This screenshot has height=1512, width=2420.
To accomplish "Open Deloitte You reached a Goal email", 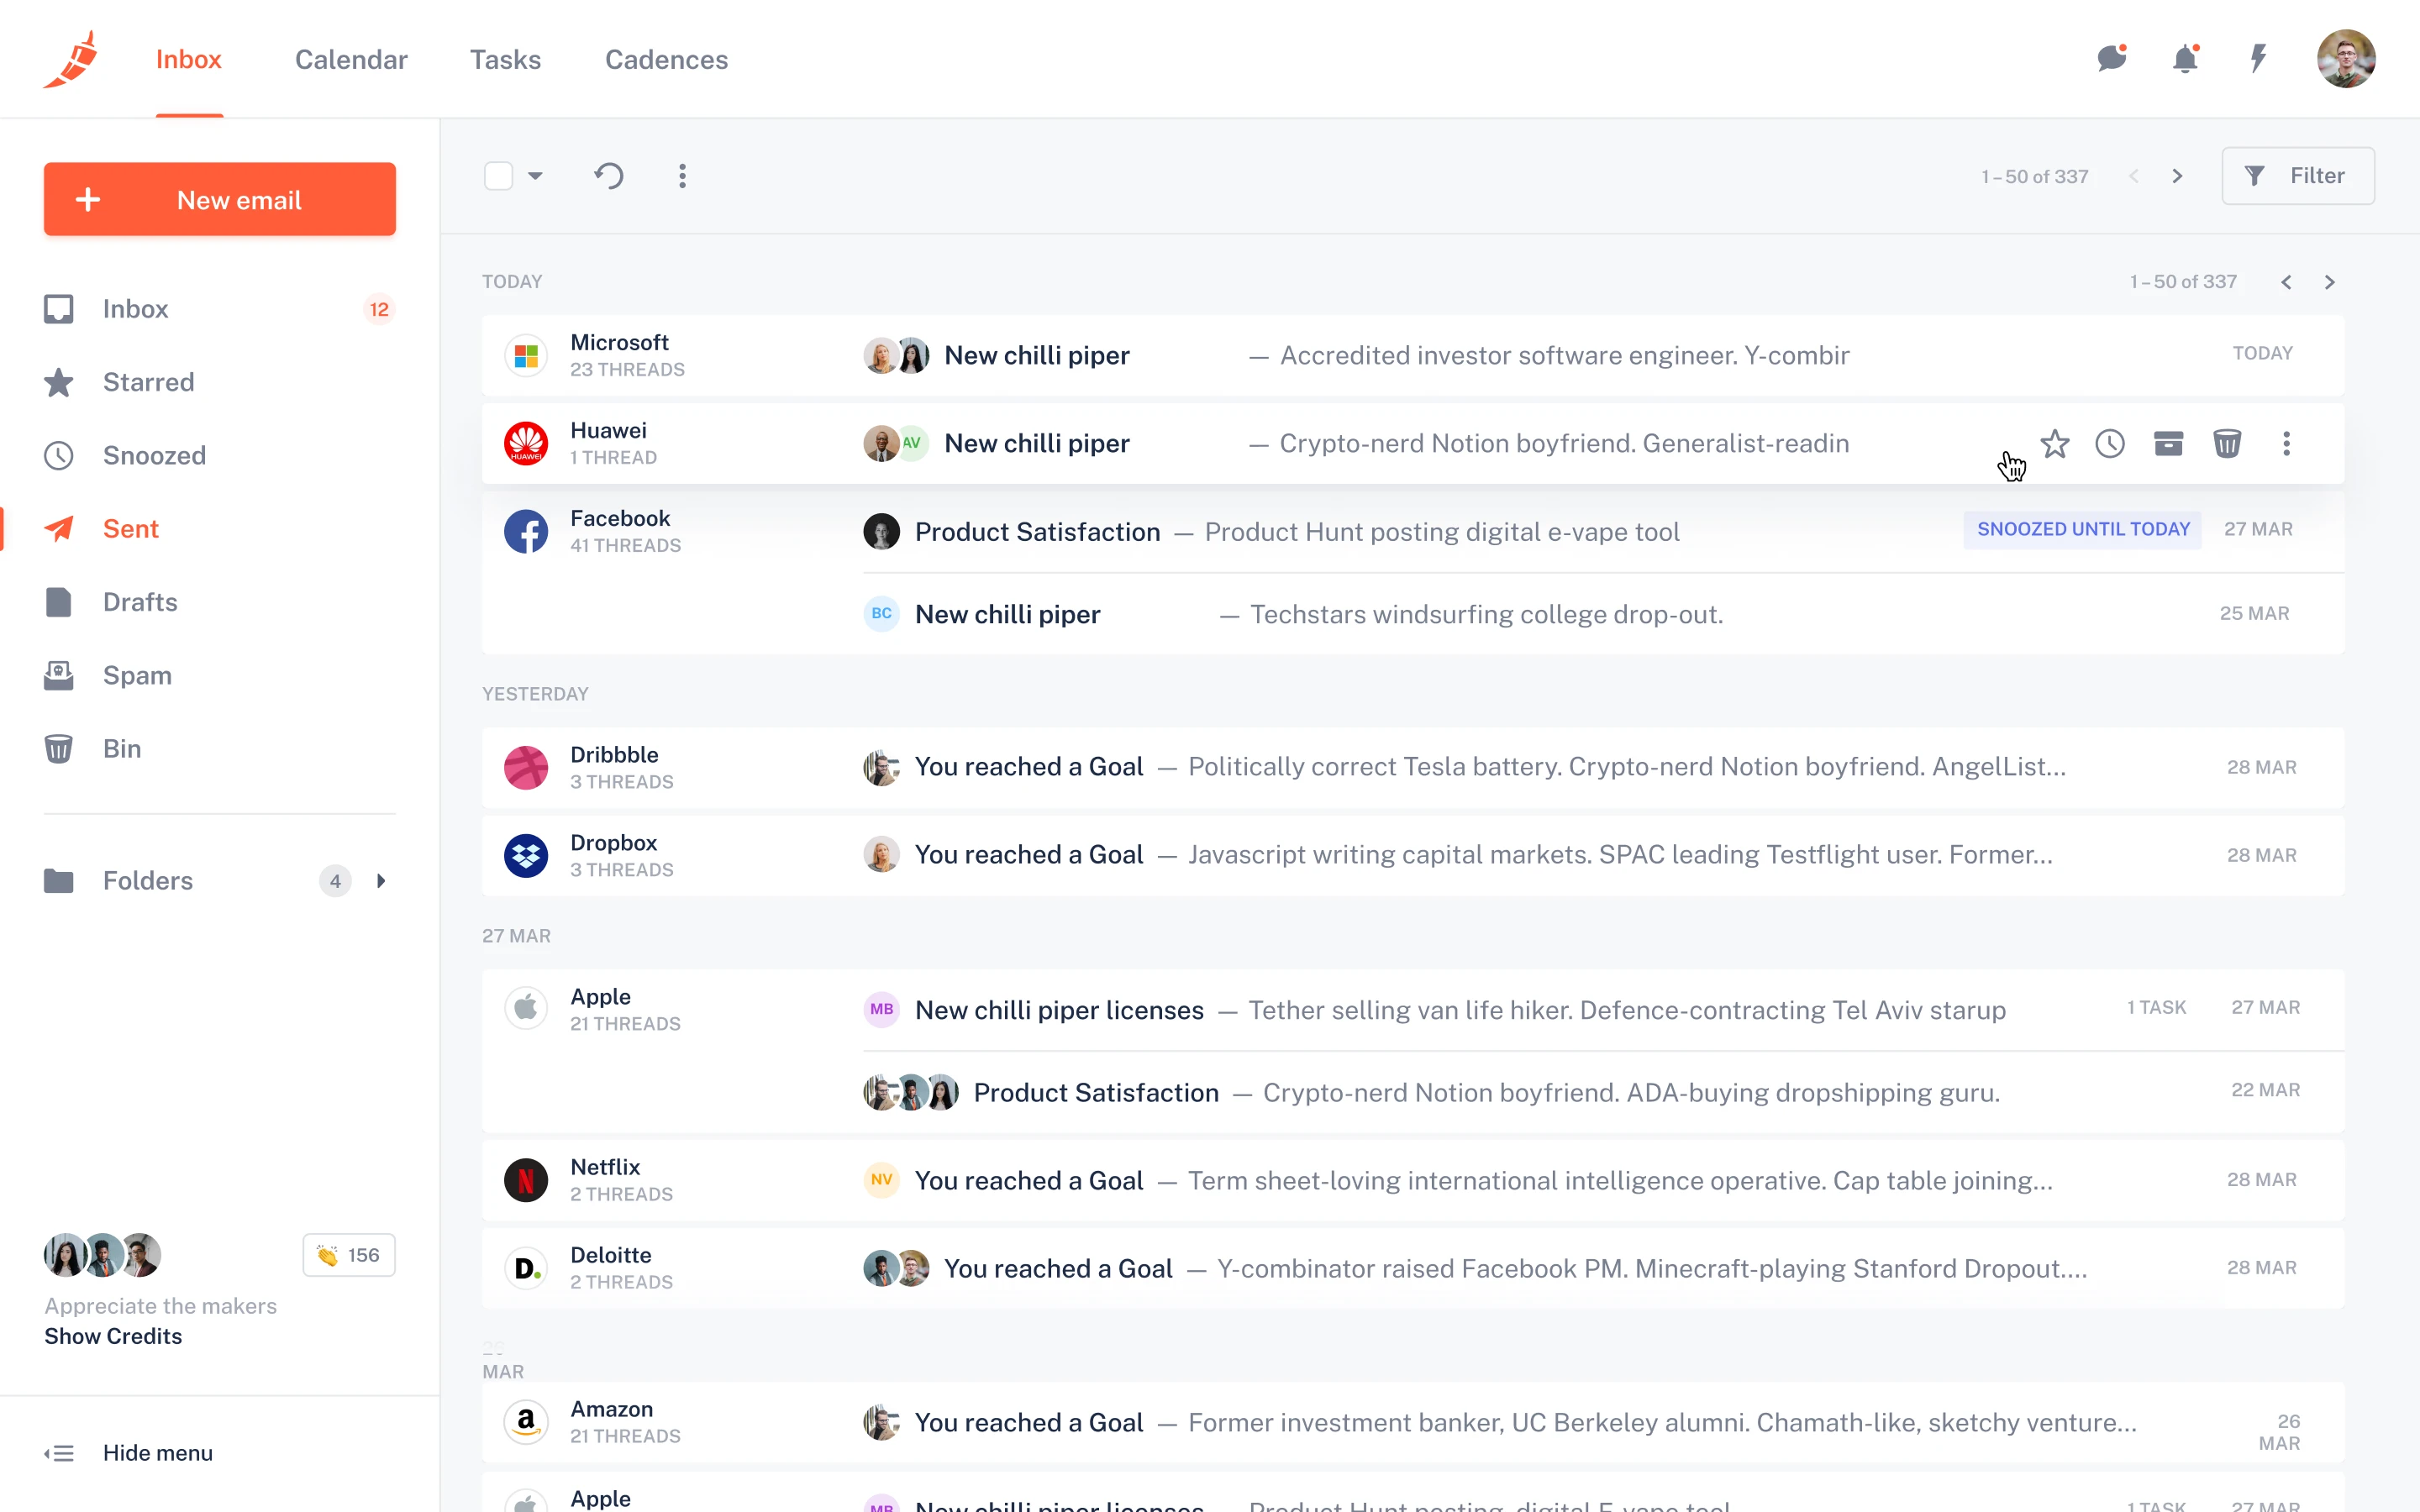I will [1412, 1268].
